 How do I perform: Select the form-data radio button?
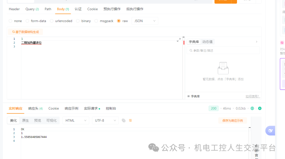pyautogui.click(x=27, y=21)
